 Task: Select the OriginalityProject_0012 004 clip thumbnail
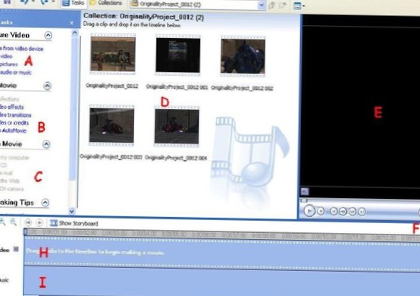177,127
